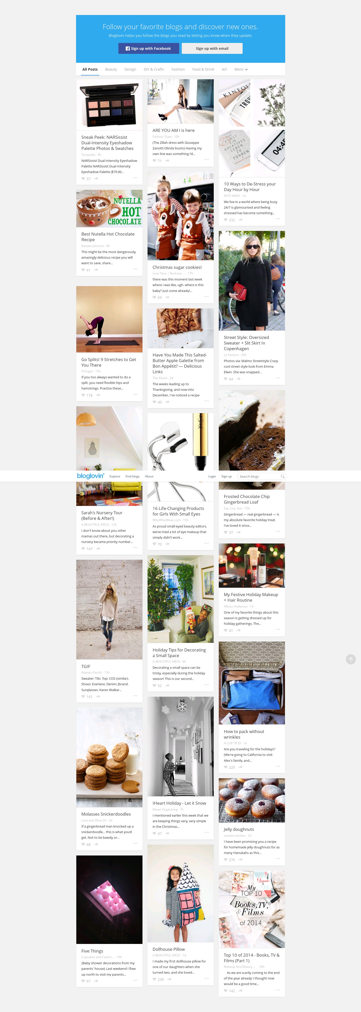Click the search magnifier icon in navbar
This screenshot has height=1012, width=361.
click(282, 476)
